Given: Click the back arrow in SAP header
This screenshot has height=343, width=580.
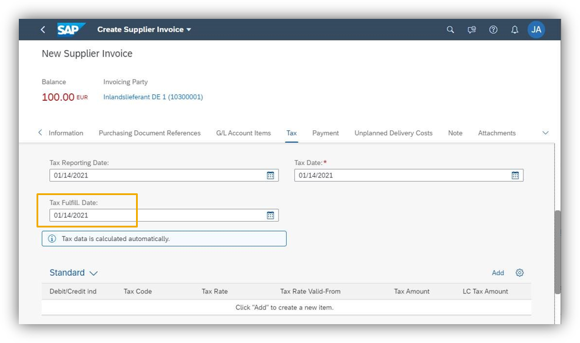Looking at the screenshot, I should (42, 29).
